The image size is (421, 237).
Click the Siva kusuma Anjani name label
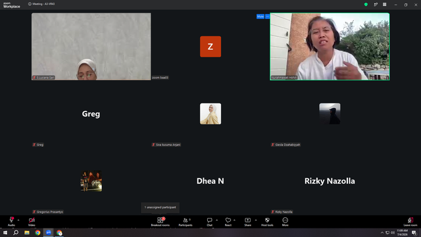[166, 145]
